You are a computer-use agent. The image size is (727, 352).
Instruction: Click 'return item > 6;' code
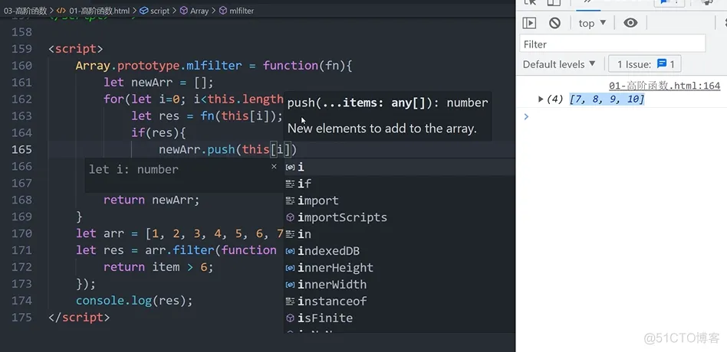tap(159, 267)
